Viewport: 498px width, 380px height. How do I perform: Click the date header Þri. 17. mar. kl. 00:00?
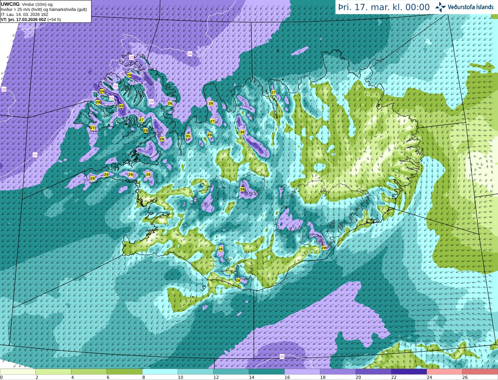coord(384,7)
